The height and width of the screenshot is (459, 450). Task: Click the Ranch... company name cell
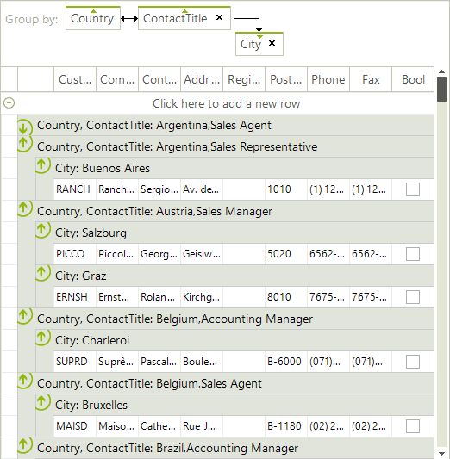pos(117,189)
